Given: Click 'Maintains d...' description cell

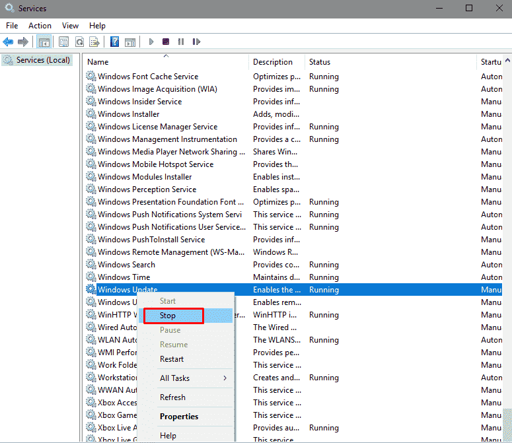Looking at the screenshot, I should (277, 277).
